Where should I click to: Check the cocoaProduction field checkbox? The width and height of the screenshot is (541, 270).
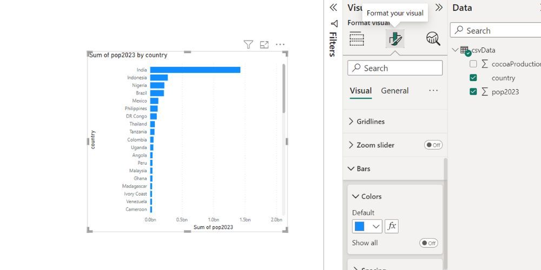click(473, 64)
